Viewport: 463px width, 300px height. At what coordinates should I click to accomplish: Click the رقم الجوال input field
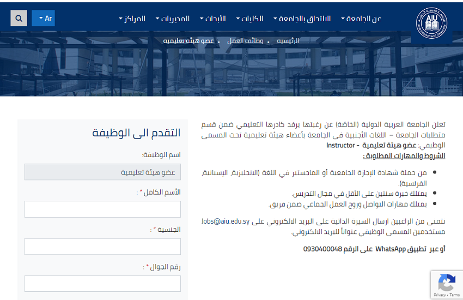tap(102, 284)
